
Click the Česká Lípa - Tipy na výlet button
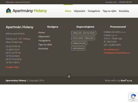(84, 33)
